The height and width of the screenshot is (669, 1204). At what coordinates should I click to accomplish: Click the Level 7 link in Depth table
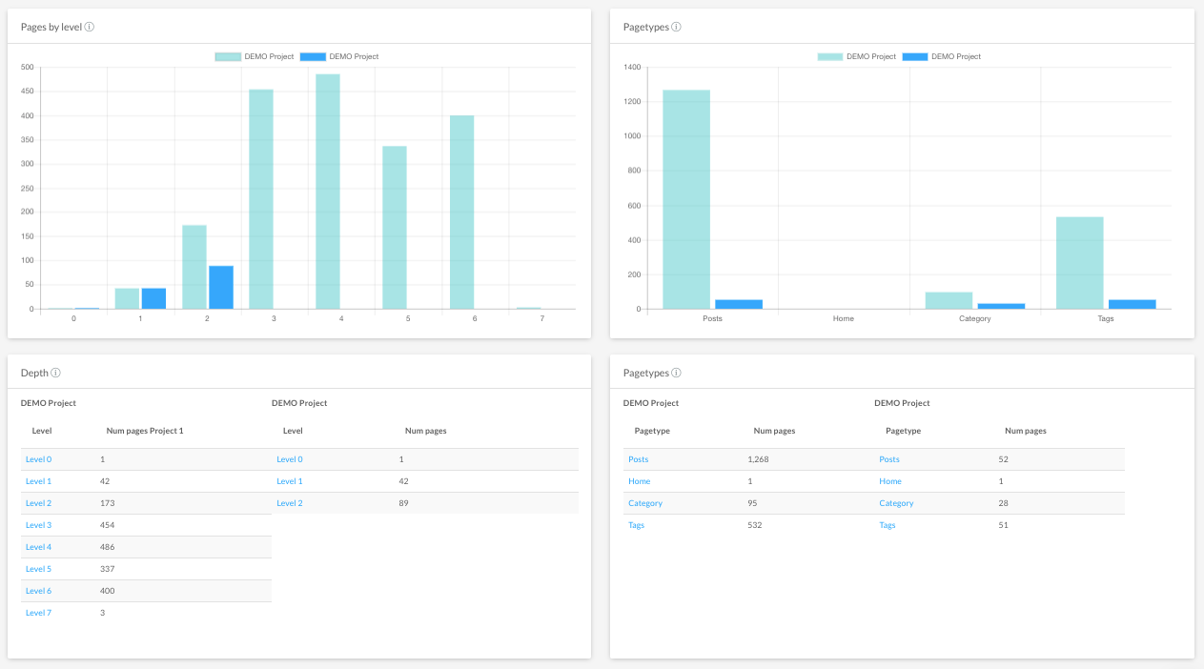pos(38,613)
